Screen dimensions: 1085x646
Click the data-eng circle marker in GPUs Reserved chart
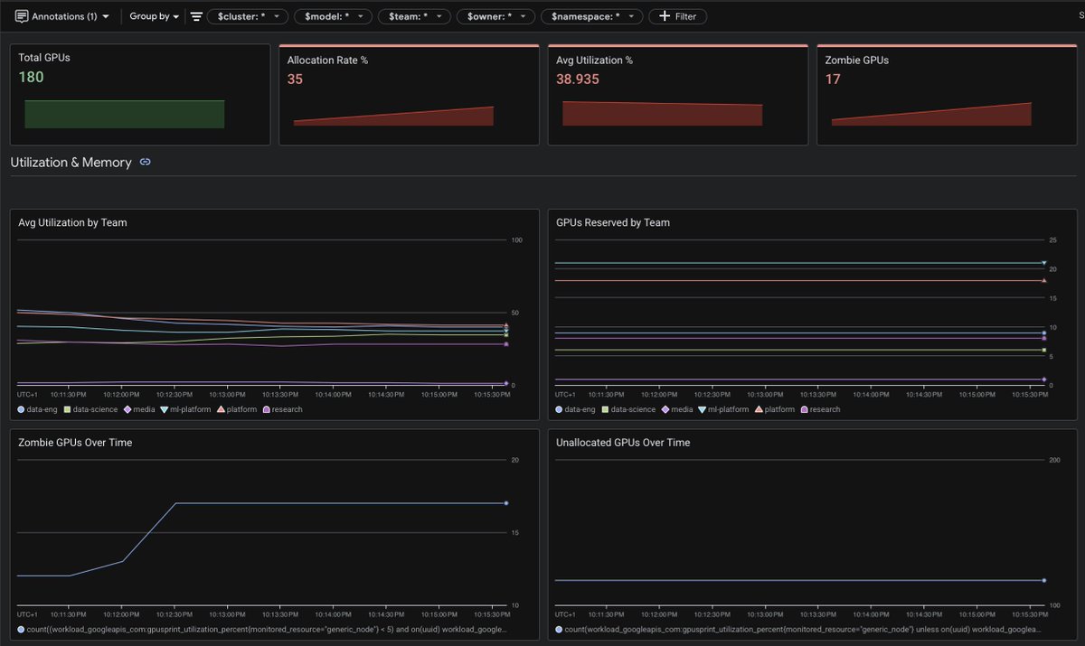click(1043, 332)
